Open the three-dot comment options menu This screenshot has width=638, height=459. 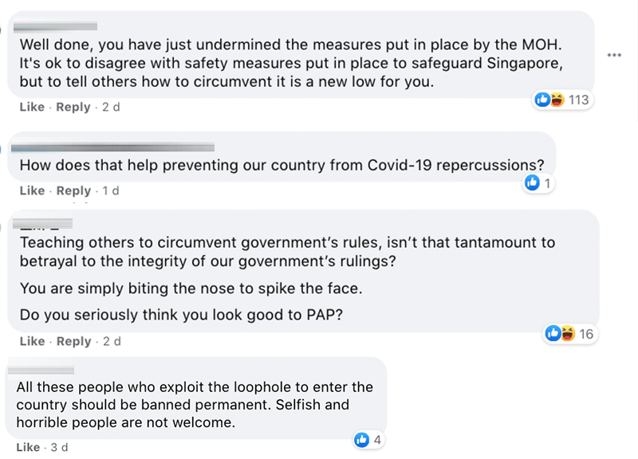(613, 55)
